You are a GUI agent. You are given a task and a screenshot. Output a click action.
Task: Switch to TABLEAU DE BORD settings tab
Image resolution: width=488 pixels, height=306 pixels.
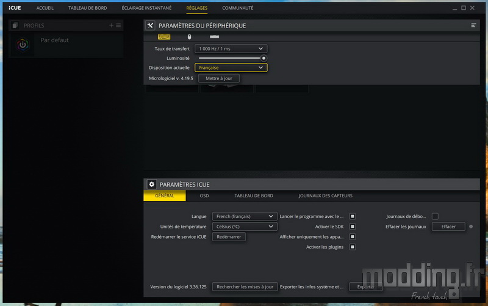[x=254, y=195]
